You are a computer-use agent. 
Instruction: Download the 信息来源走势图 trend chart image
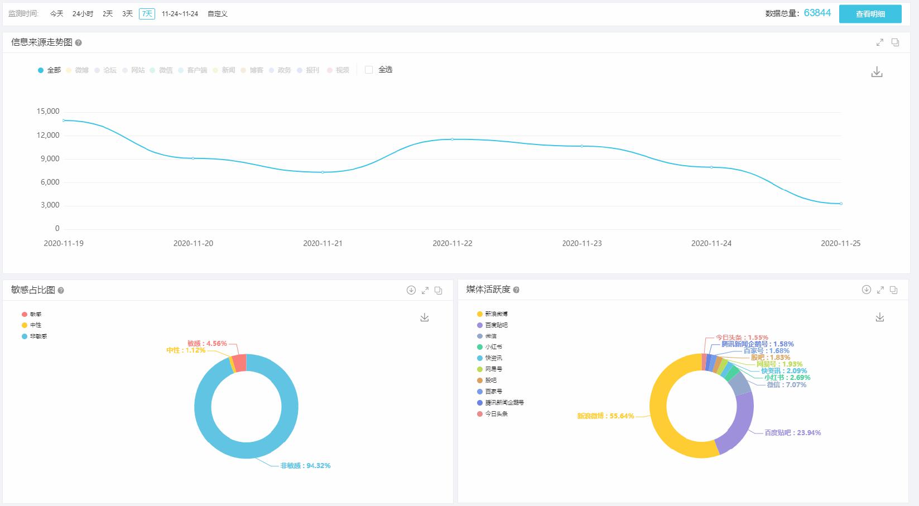pyautogui.click(x=877, y=73)
